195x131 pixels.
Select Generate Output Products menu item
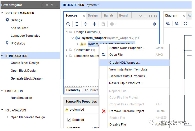coord(128,76)
